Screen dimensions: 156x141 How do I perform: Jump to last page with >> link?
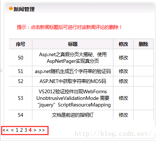pos(42,130)
